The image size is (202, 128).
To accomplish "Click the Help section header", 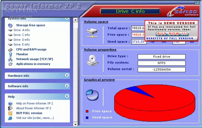I will click(x=37, y=97).
